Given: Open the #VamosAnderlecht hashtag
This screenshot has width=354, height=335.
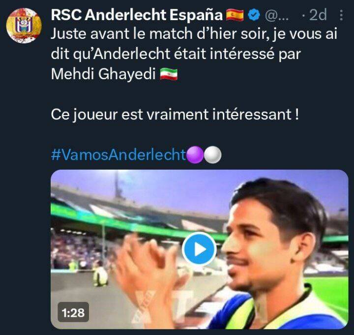Looking at the screenshot, I should [x=118, y=155].
